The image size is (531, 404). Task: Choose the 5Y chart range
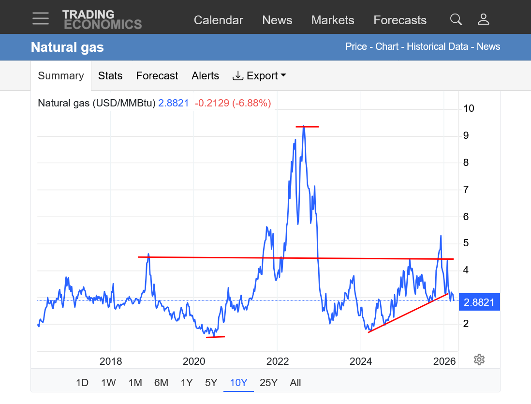[x=211, y=383]
